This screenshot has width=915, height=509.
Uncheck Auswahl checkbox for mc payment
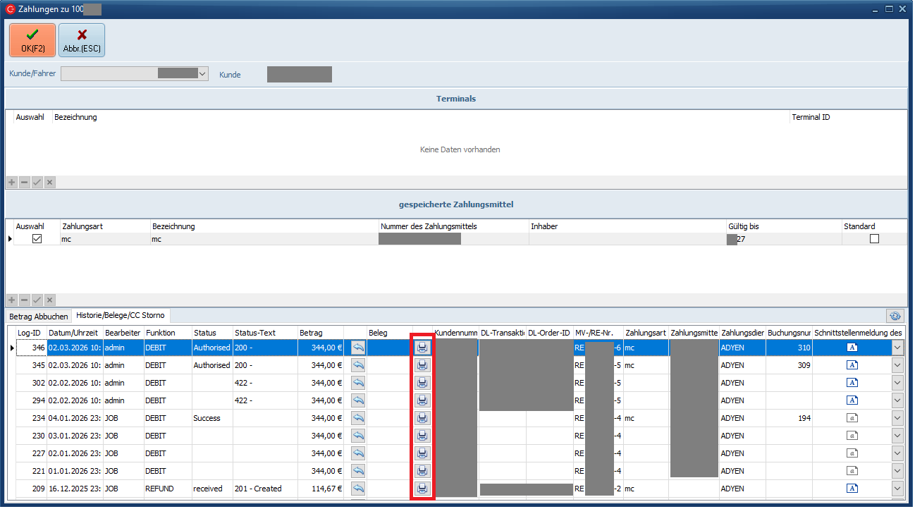point(37,239)
